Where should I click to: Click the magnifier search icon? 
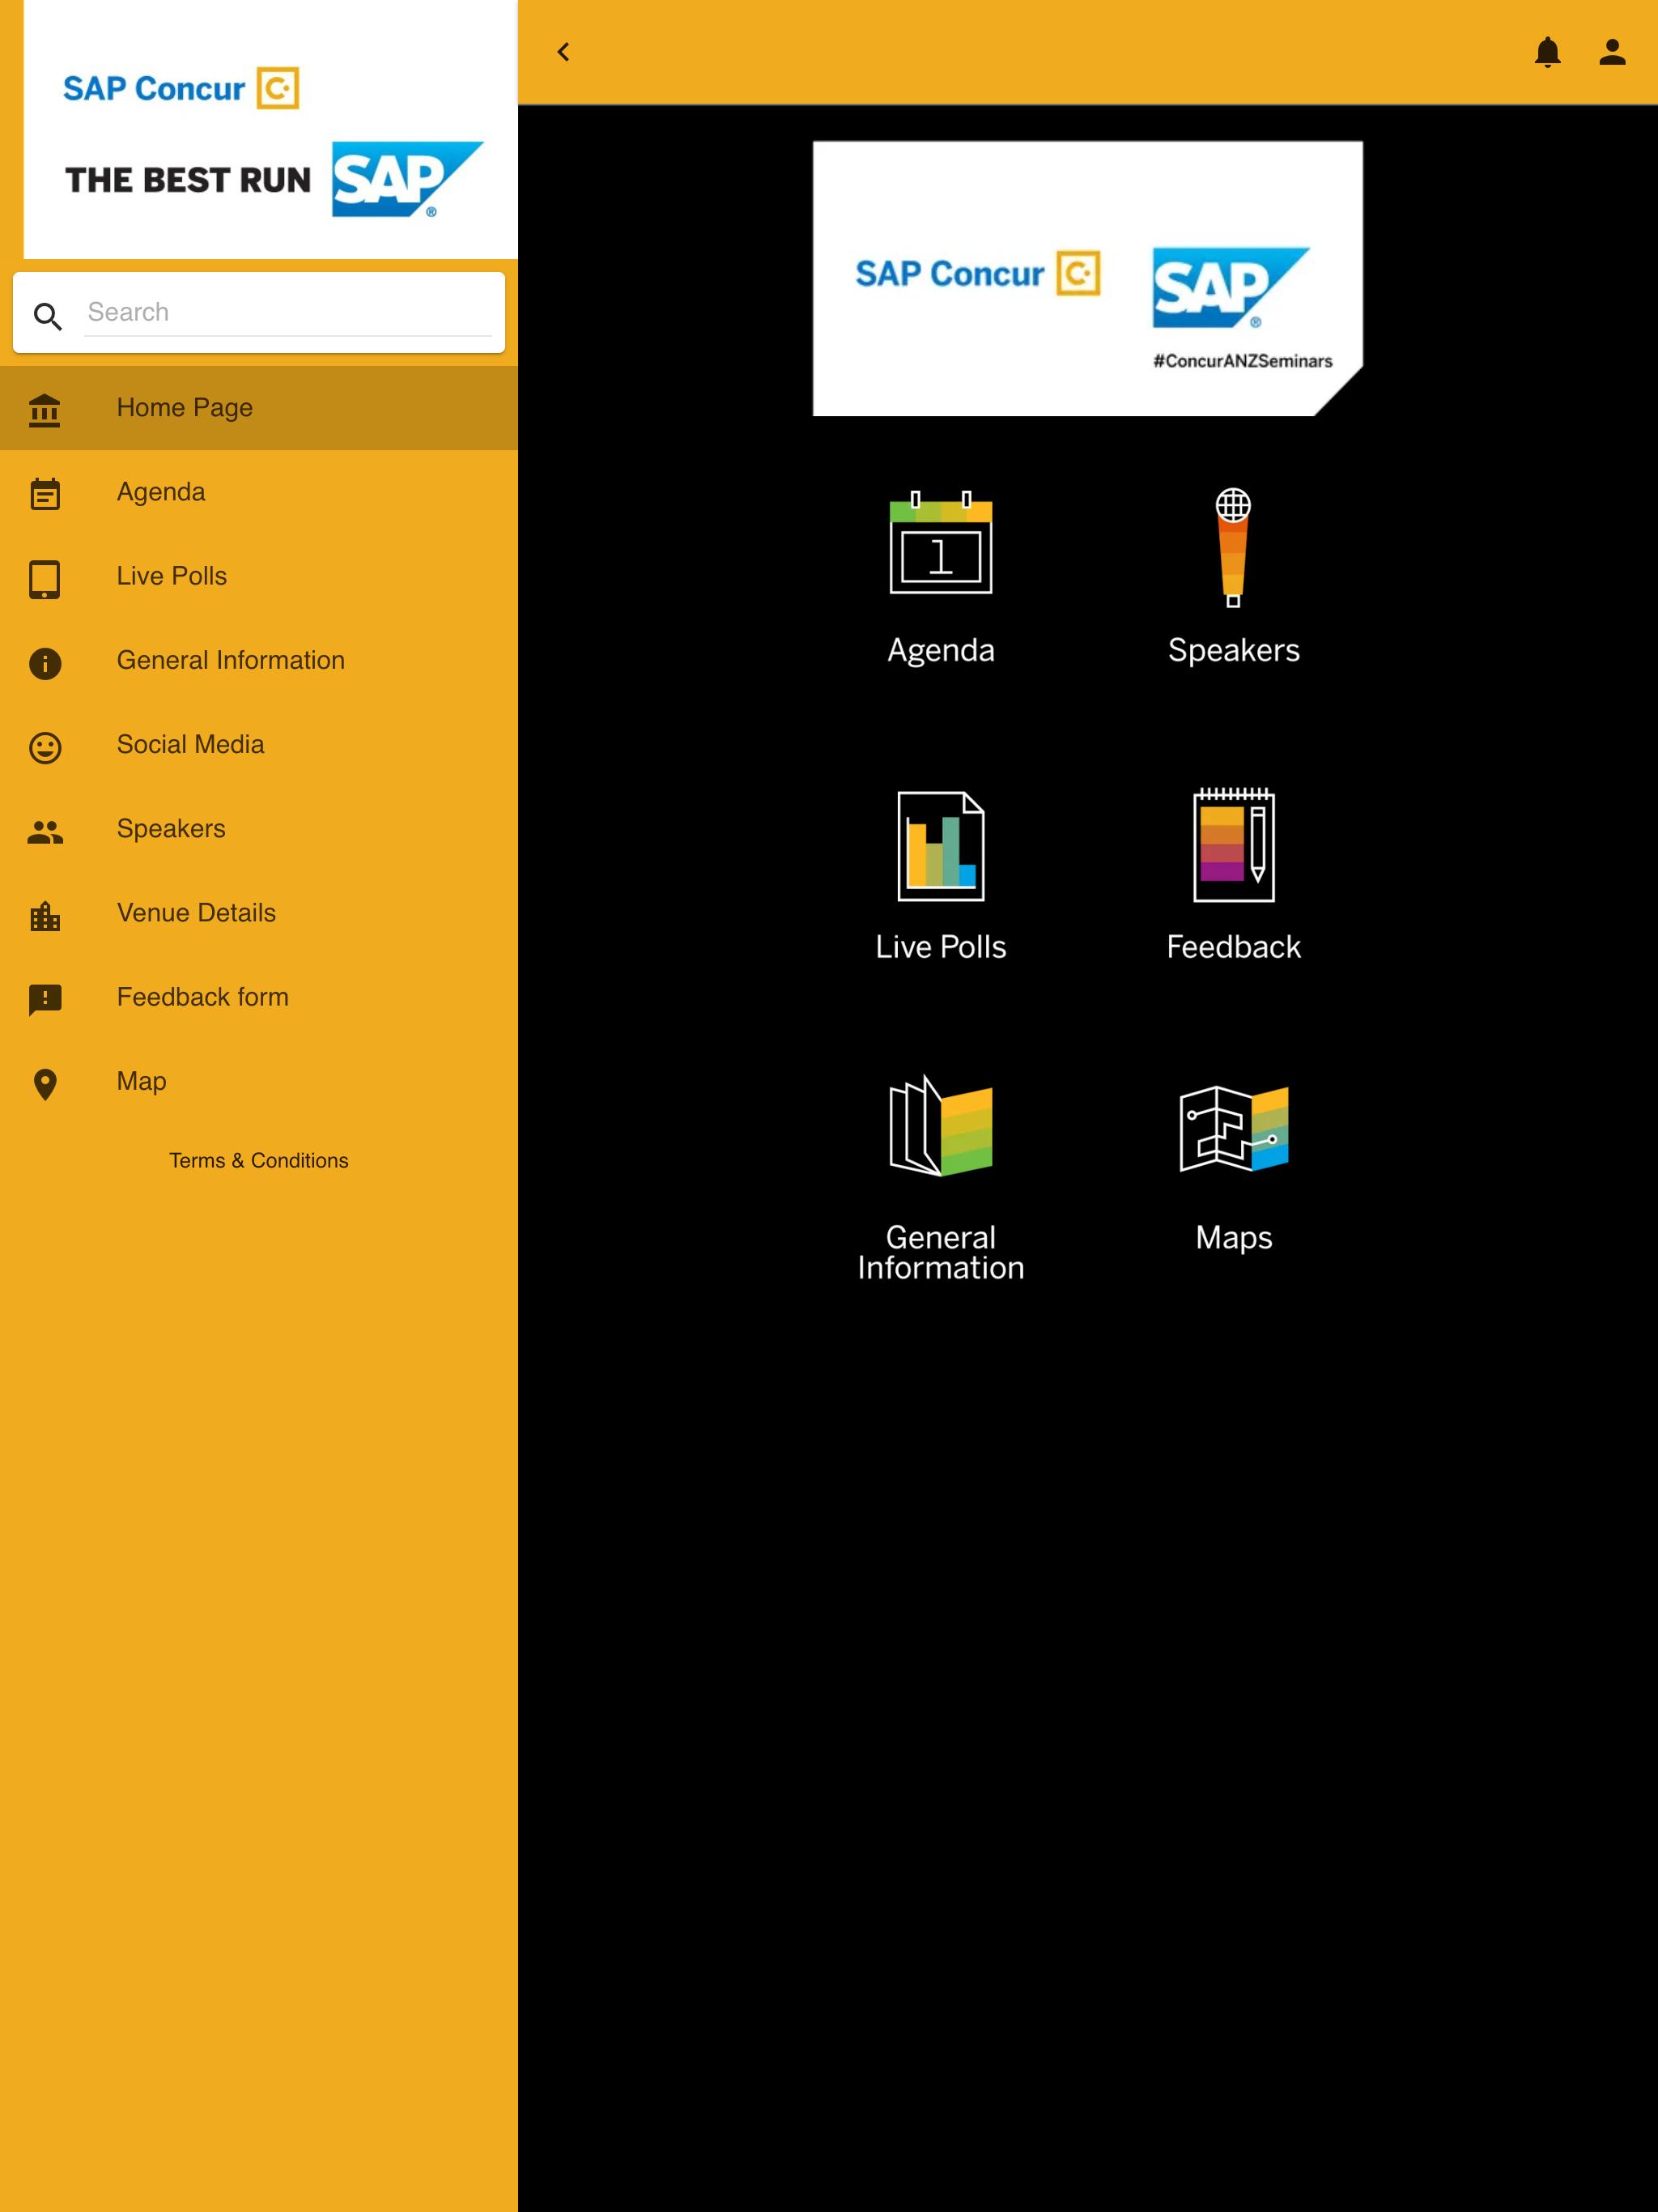48,316
